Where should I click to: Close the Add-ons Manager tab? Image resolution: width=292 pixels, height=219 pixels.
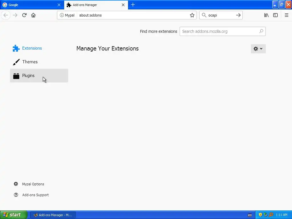click(123, 5)
